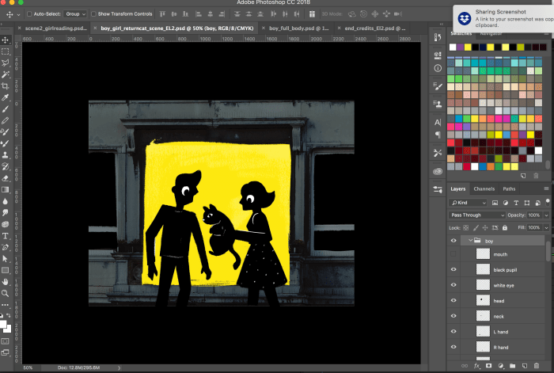This screenshot has height=373, width=554.
Task: Select the Horizontal Type tool
Action: [6, 236]
